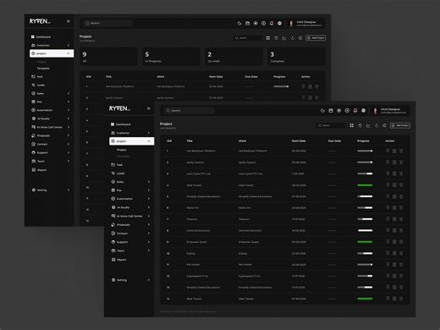
Task: Expand Team chevron in back window sidebar
Action: [x=69, y=161]
